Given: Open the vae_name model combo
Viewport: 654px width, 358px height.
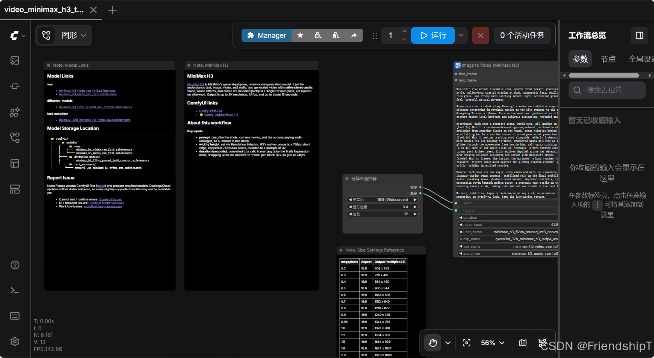Looking at the screenshot, I should [508, 246].
